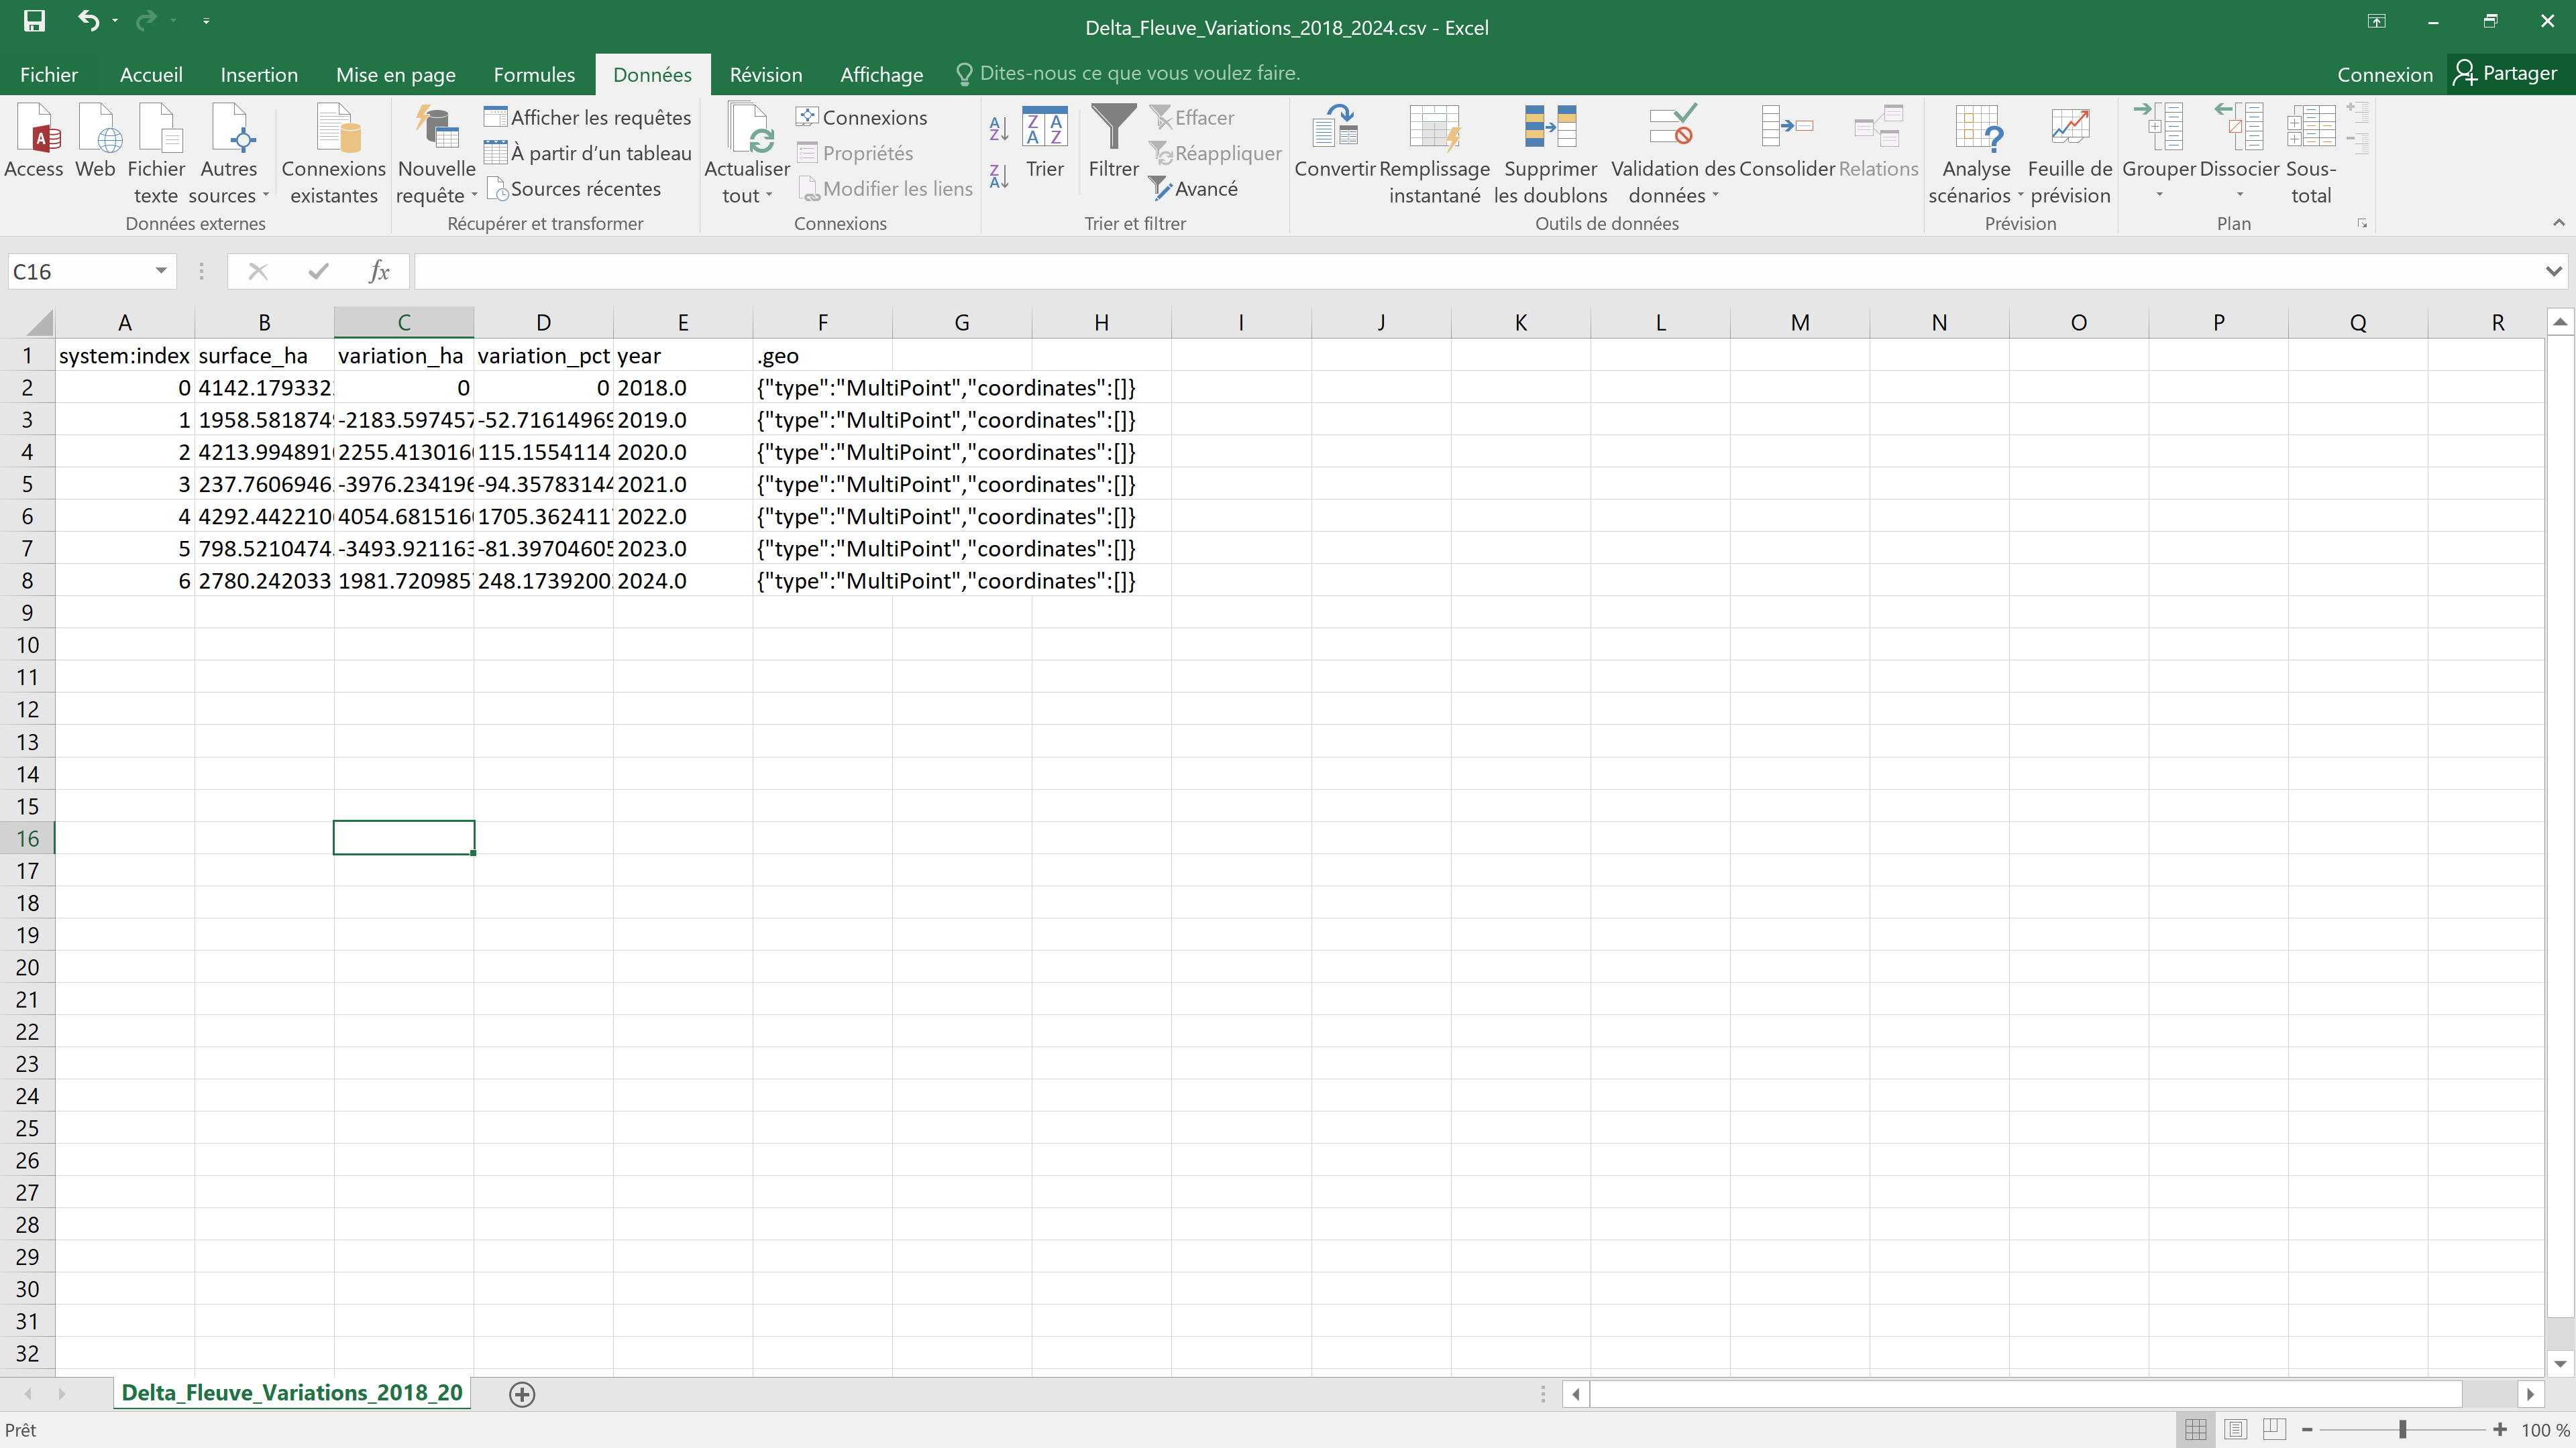The image size is (2576, 1448).
Task: Sort ascending A to Z
Action: point(998,128)
